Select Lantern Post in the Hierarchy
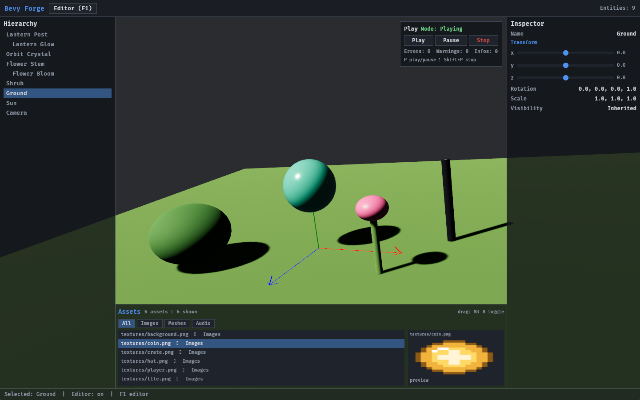The width and height of the screenshot is (640, 400). (57, 35)
